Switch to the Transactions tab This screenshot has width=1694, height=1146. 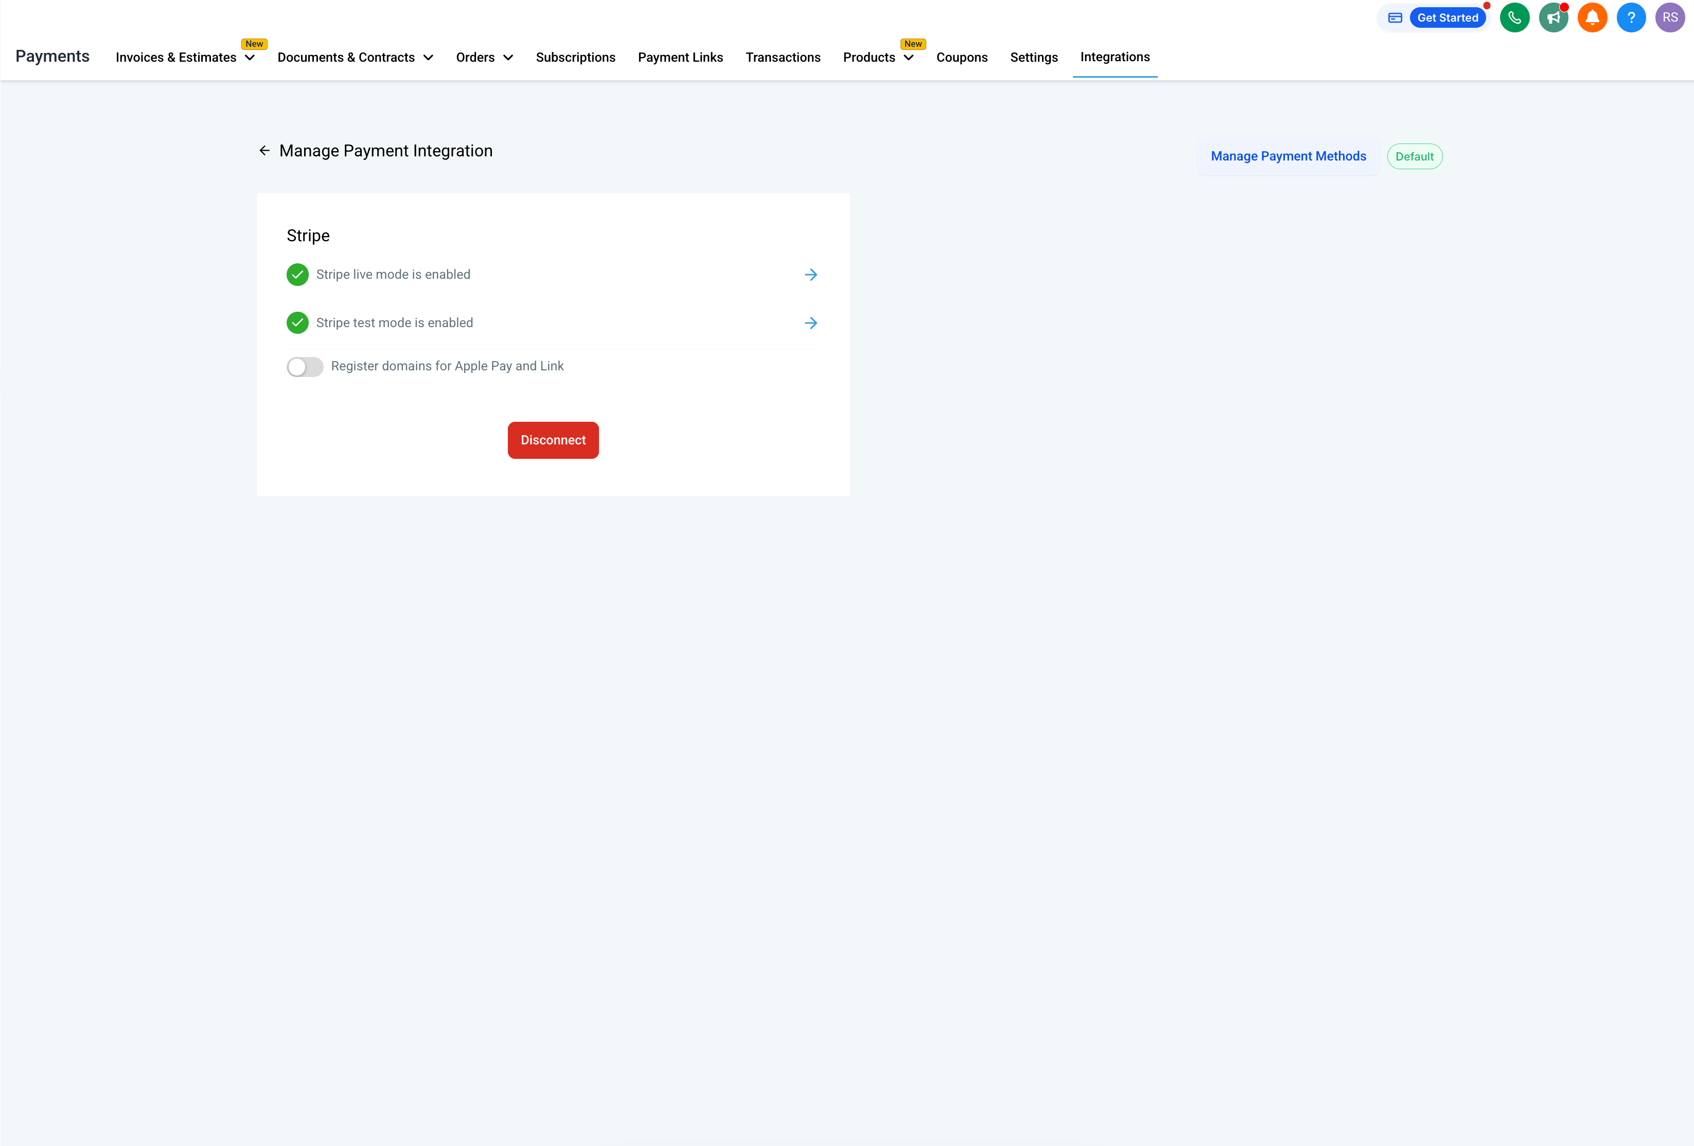click(782, 58)
